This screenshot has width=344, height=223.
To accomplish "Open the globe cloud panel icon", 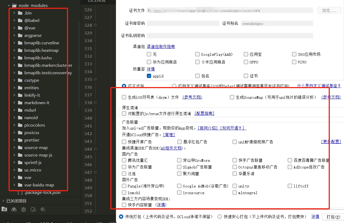I will click(43, 209).
